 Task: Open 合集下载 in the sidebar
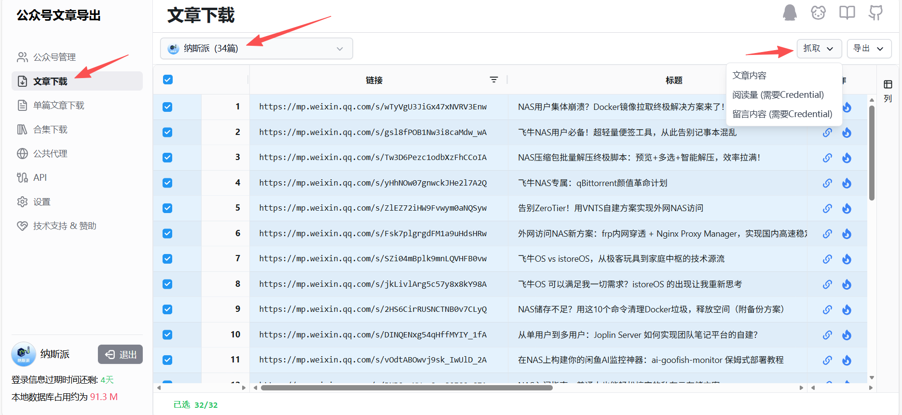point(77,130)
